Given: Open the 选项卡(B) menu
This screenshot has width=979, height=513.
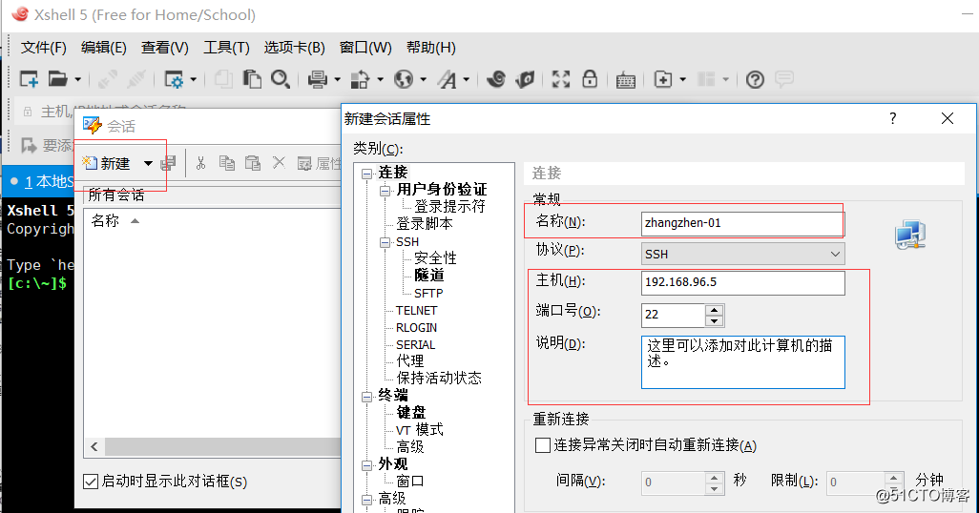Looking at the screenshot, I should (294, 48).
